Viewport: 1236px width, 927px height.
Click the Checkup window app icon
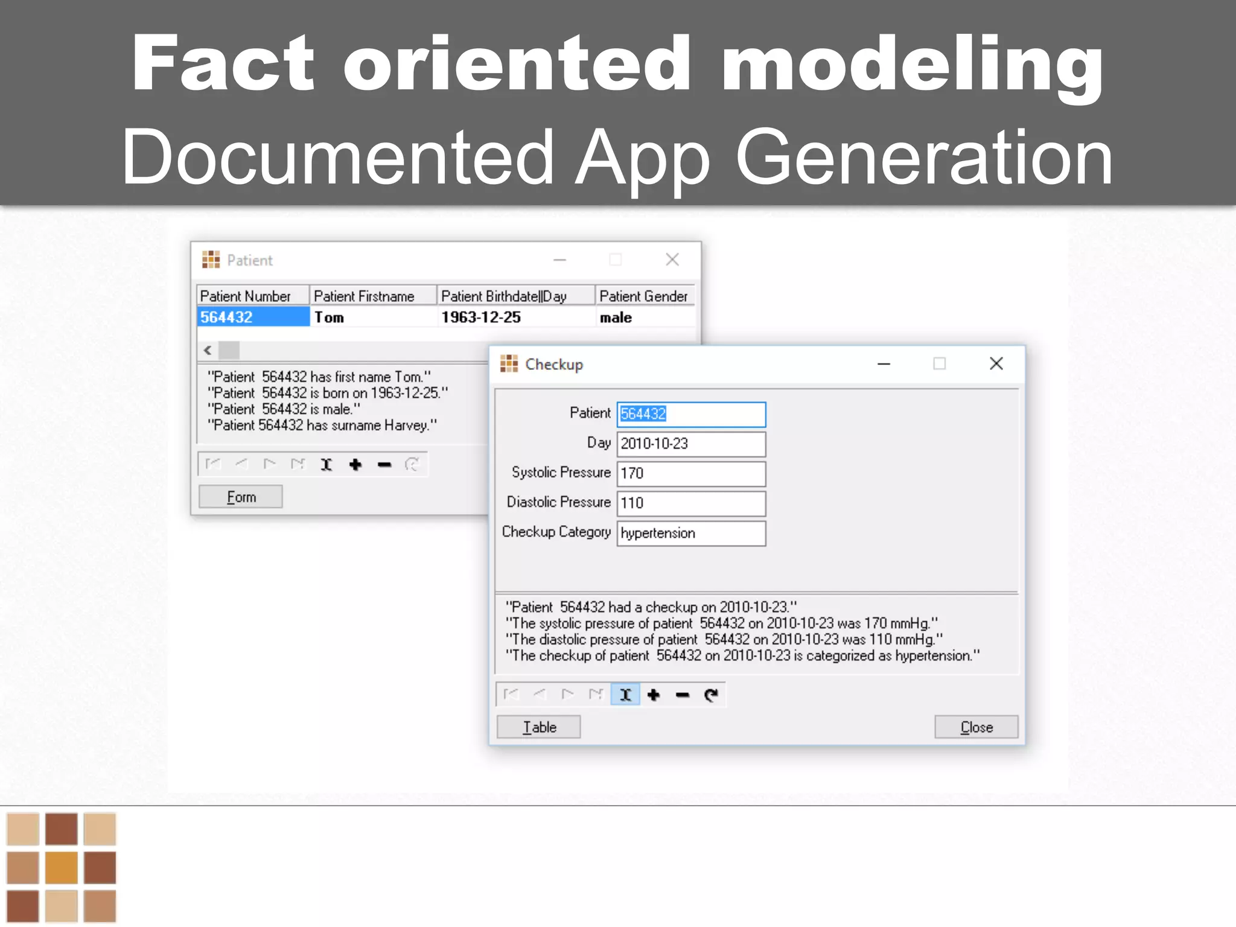pos(509,364)
